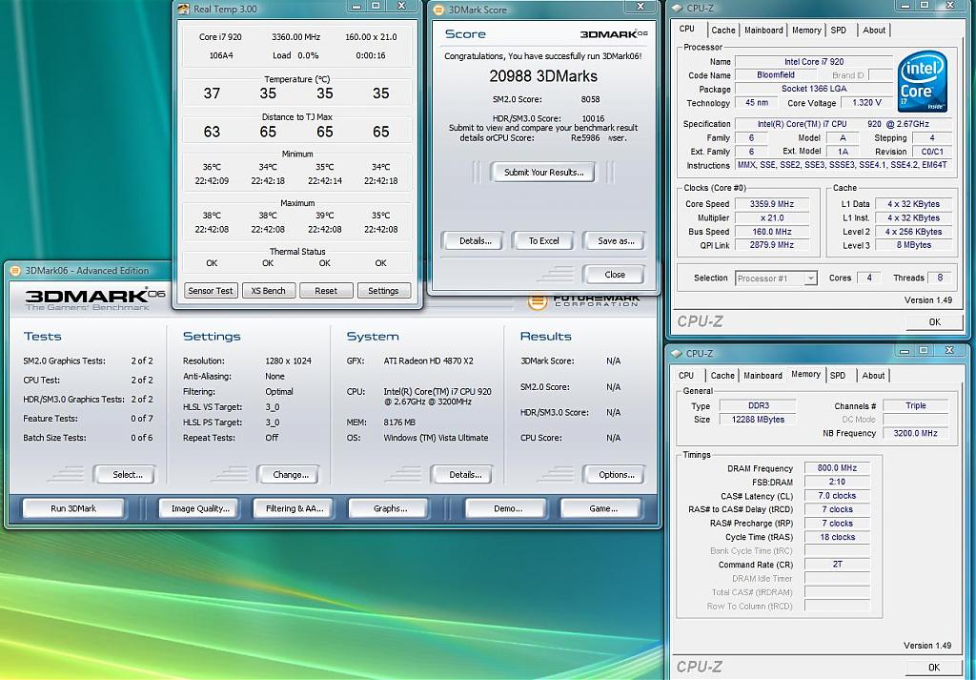Open the Cache tab in the CPU-Z processor window

coord(723,30)
